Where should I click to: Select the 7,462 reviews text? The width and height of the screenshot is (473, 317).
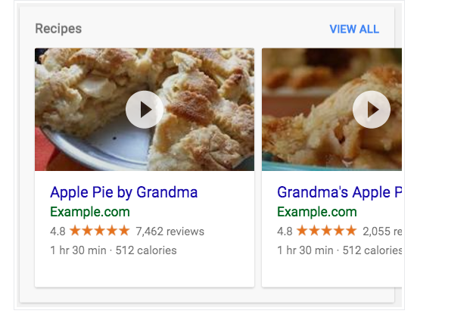click(170, 232)
